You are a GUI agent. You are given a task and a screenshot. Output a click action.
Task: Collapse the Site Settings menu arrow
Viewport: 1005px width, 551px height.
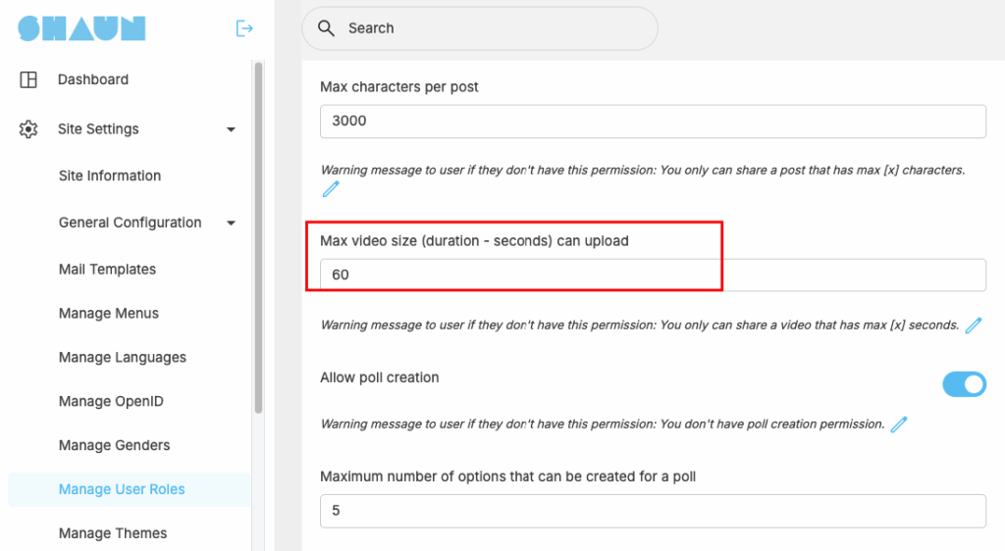tap(231, 129)
